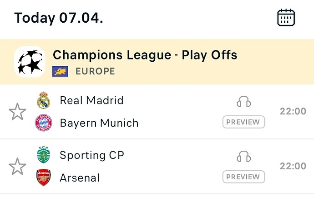Click the Bayern Munich team name

click(x=99, y=123)
